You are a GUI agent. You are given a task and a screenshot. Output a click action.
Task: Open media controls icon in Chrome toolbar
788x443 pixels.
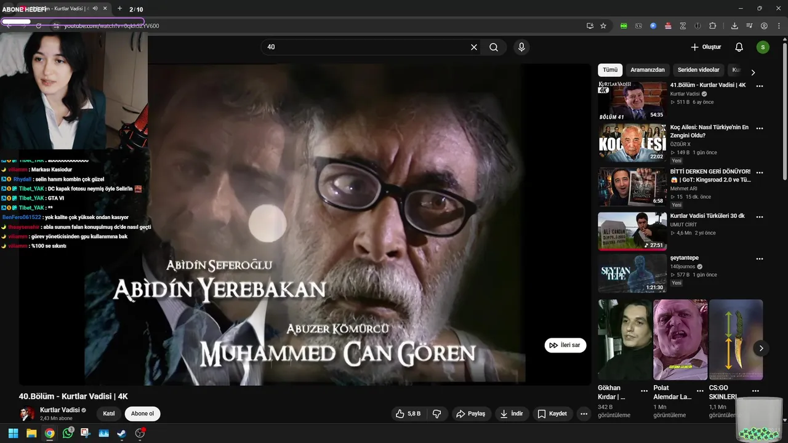click(x=749, y=26)
